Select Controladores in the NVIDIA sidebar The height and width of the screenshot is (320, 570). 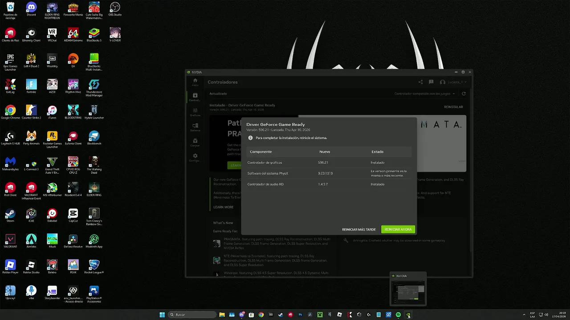(x=195, y=97)
